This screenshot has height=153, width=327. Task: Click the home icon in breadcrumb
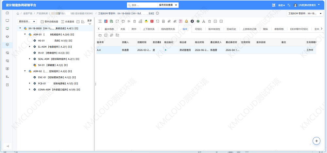coord(18,13)
